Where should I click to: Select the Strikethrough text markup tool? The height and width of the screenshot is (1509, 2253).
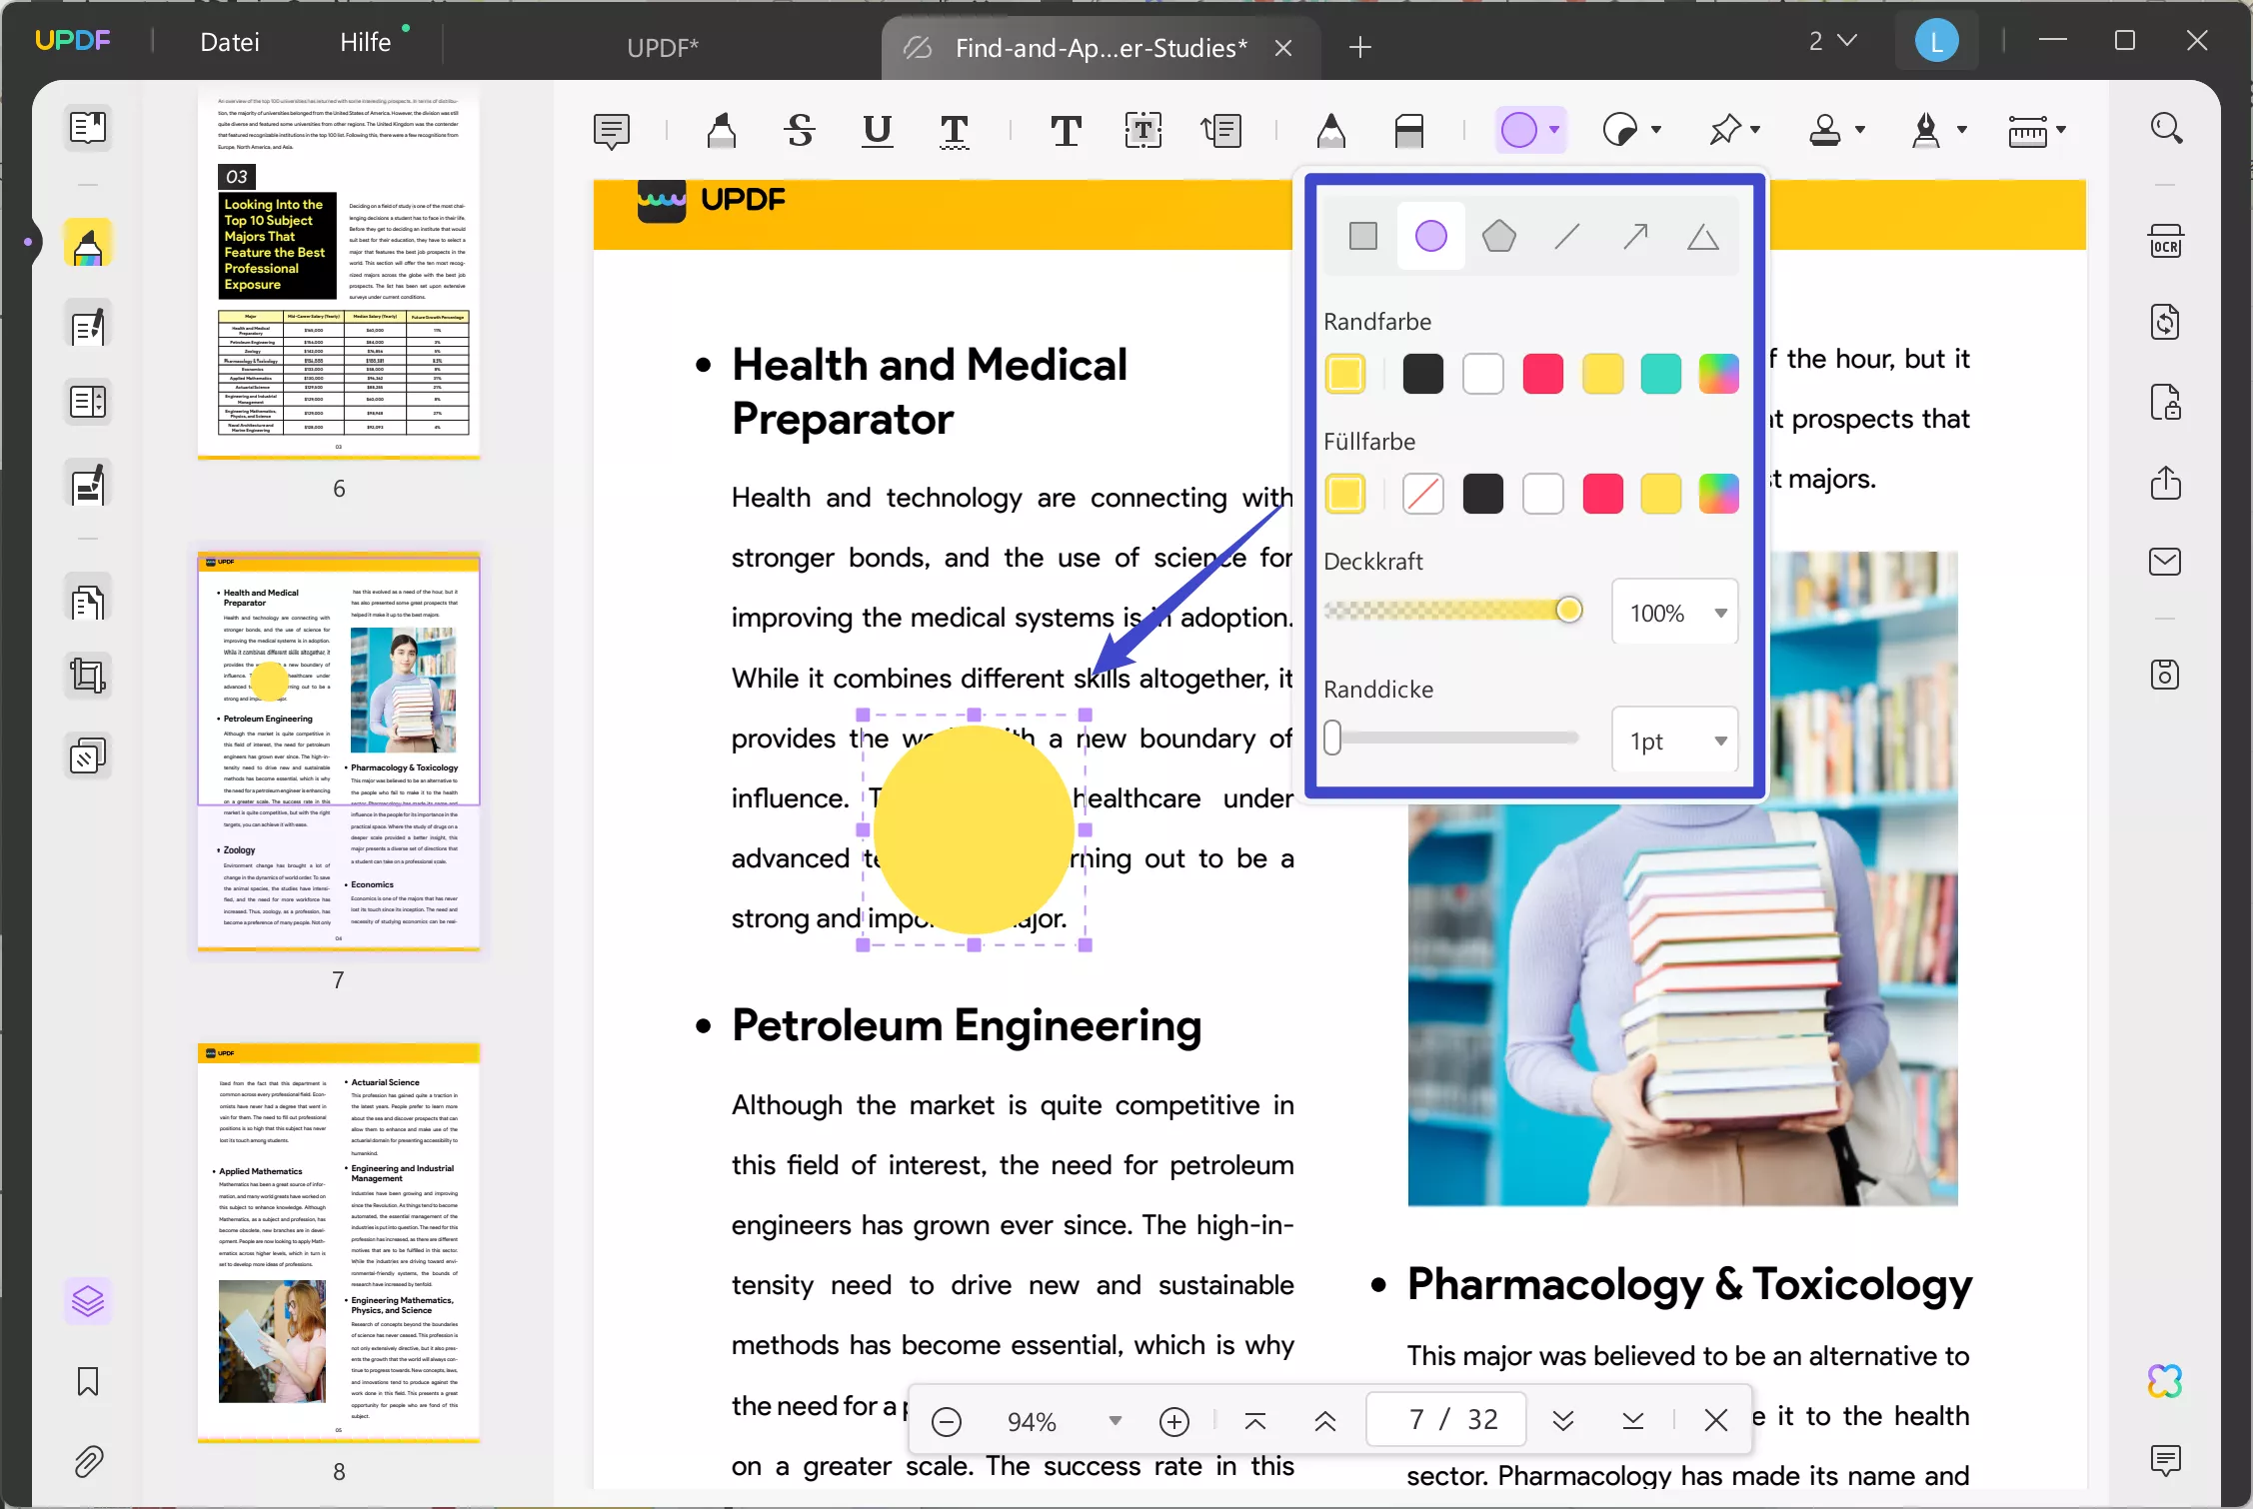click(x=799, y=130)
